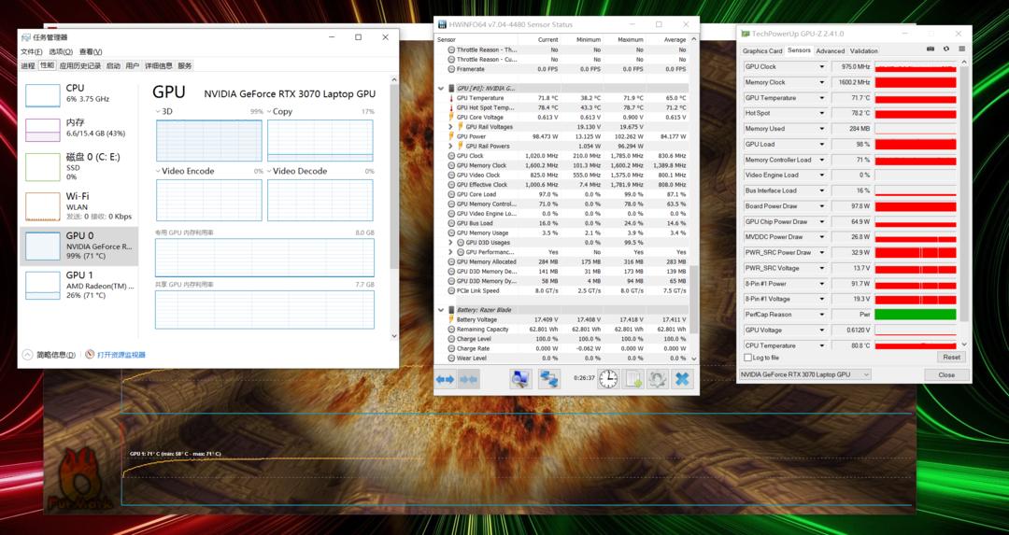The height and width of the screenshot is (535, 1009).
Task: Switch to 详细信息 tab in Task Manager
Action: coord(158,65)
